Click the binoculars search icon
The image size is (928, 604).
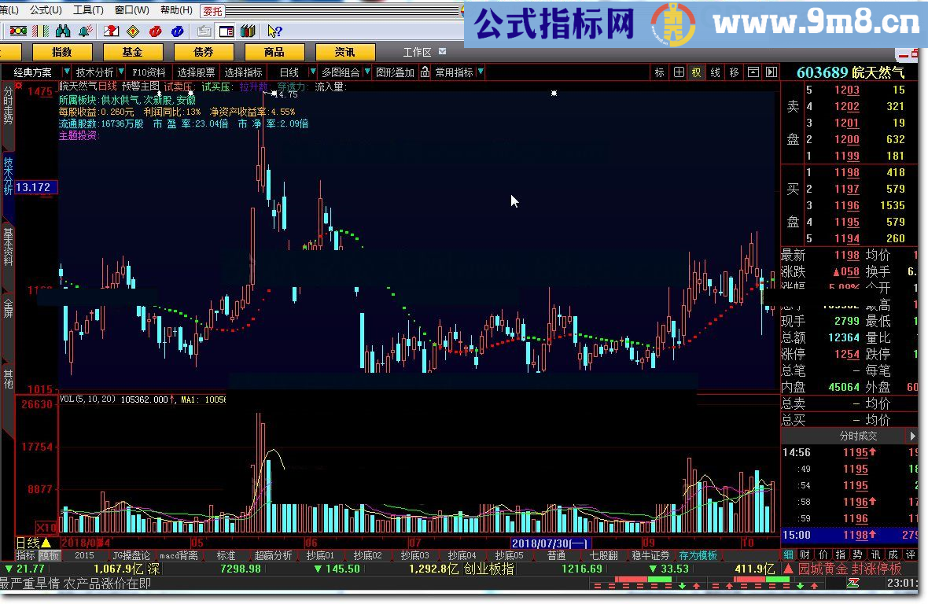click(62, 31)
